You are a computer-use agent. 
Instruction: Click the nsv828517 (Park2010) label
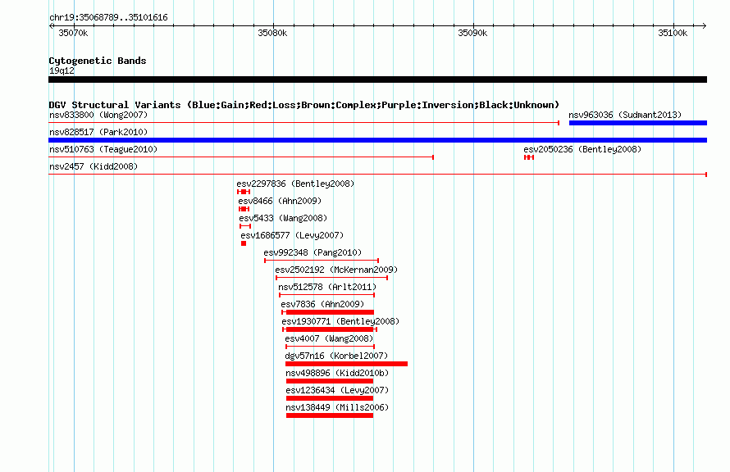(98, 132)
